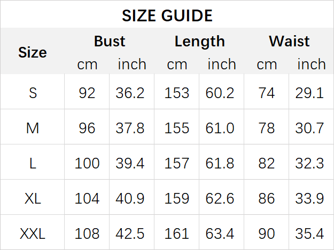Click bust value 92 cm for S

pos(87,93)
